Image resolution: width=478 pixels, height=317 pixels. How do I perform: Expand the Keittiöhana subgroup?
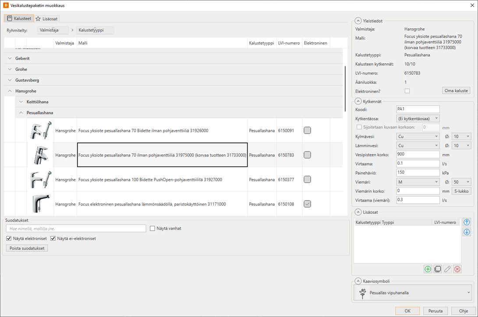(x=21, y=102)
